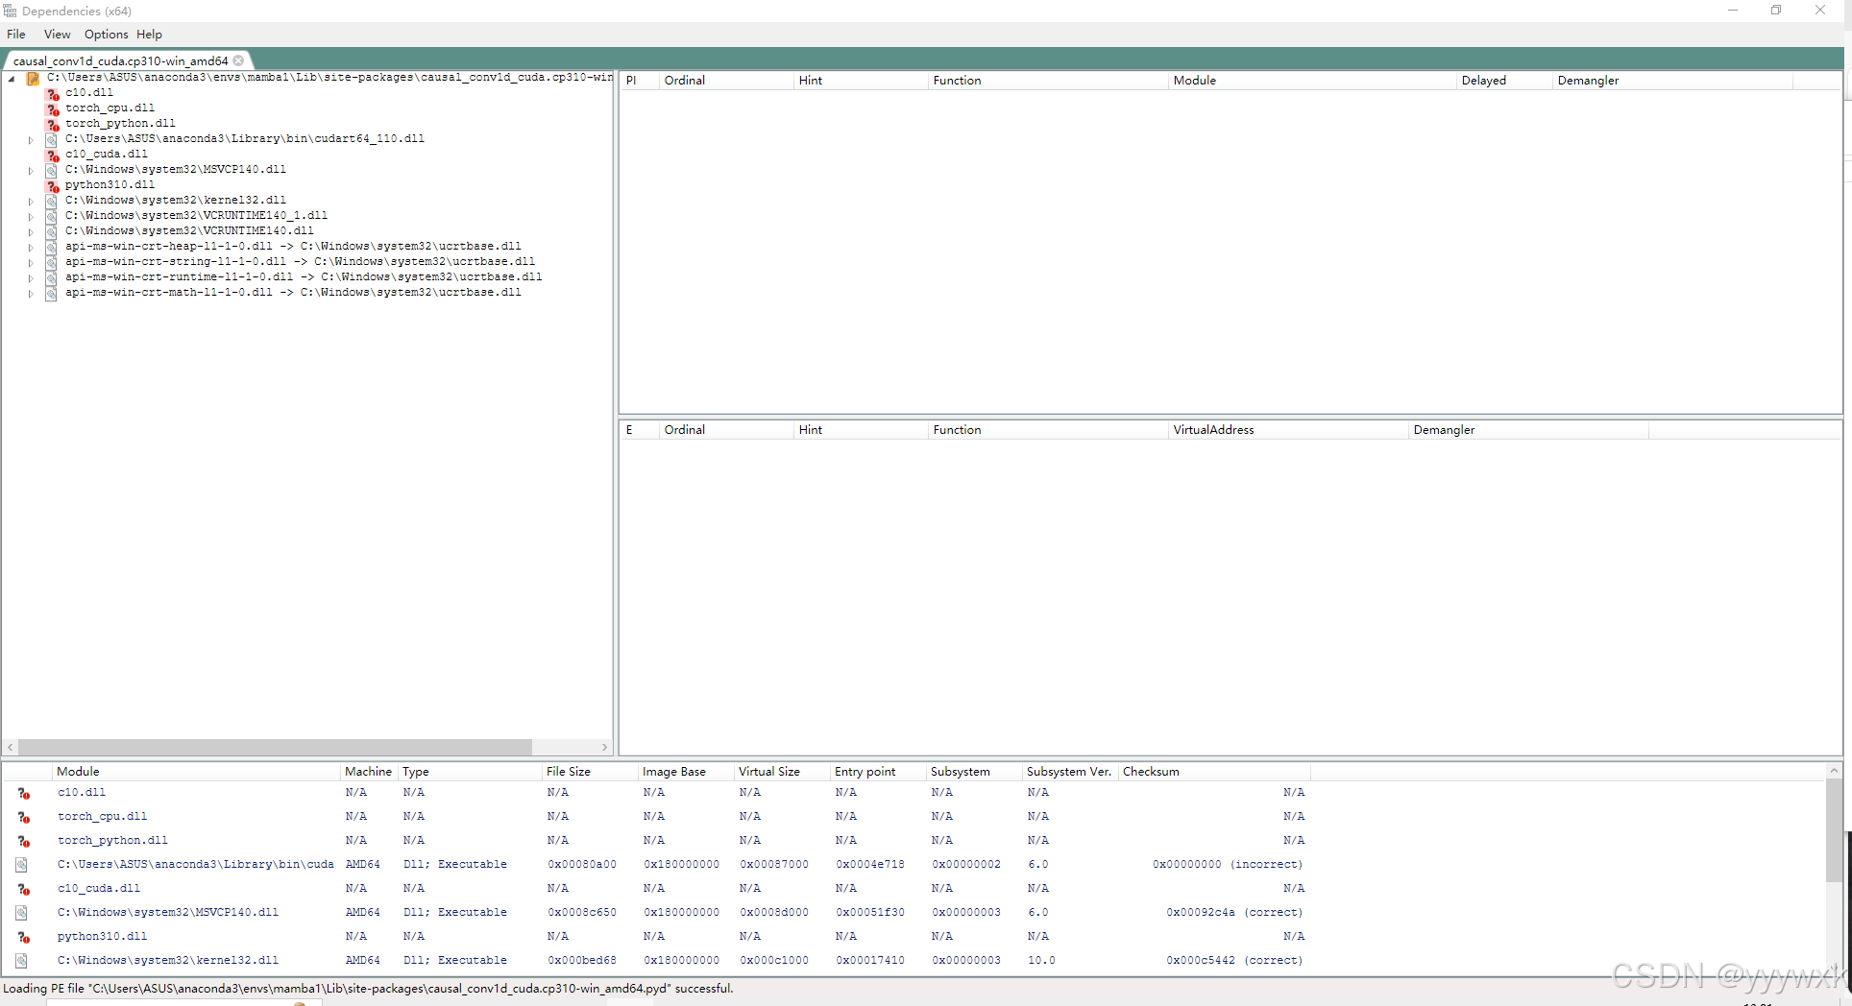Image resolution: width=1852 pixels, height=1006 pixels.
Task: Expand the MSVCP140.dll tree node
Action: pyautogui.click(x=31, y=171)
